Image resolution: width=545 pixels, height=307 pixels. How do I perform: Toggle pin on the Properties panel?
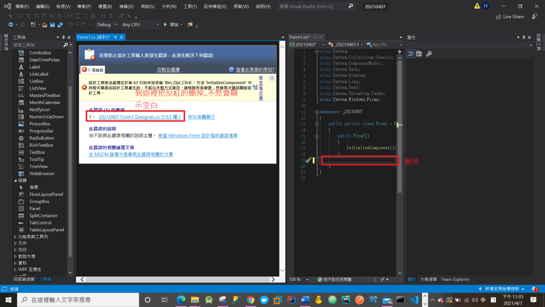524,37
